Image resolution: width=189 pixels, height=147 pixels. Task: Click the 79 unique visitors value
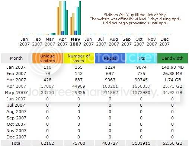pyautogui.click(x=48, y=73)
